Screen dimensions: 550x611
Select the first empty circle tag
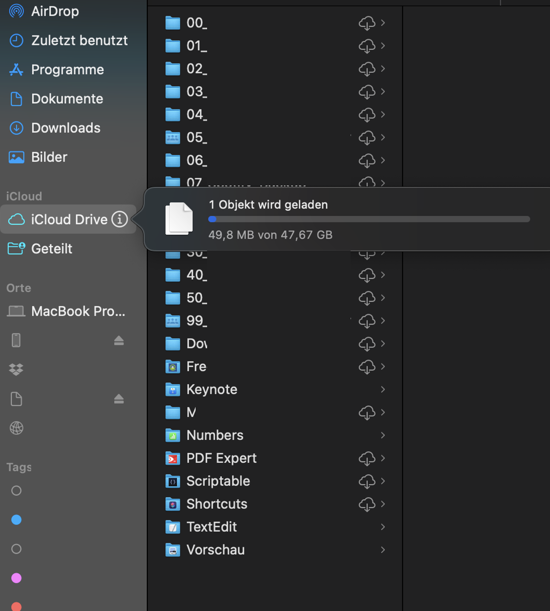(16, 491)
